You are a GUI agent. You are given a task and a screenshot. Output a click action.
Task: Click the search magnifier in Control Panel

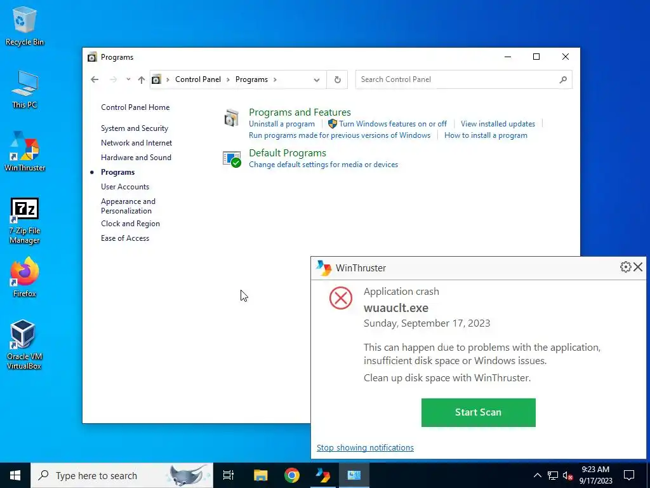(562, 79)
